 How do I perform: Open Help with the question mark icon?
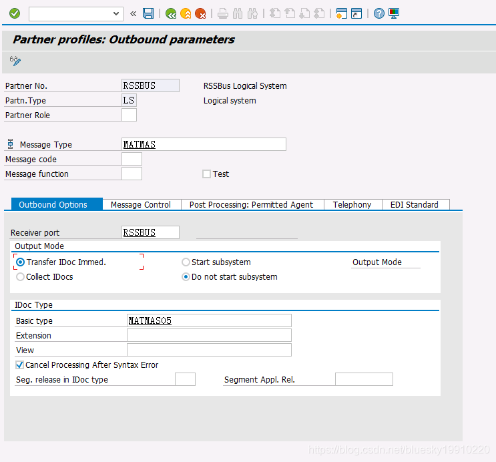pos(379,13)
